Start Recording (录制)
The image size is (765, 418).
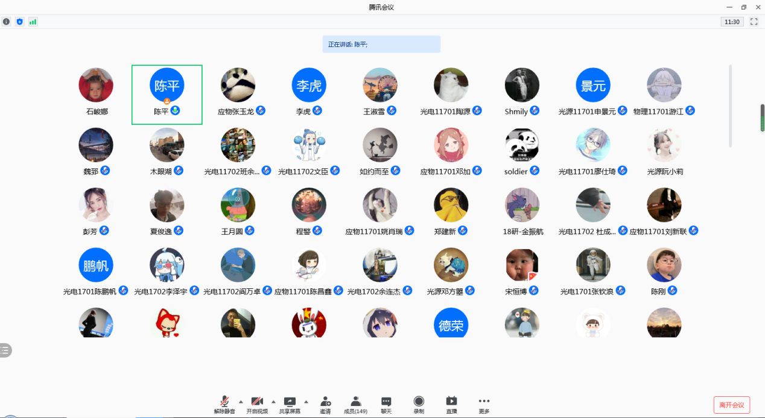pos(419,404)
